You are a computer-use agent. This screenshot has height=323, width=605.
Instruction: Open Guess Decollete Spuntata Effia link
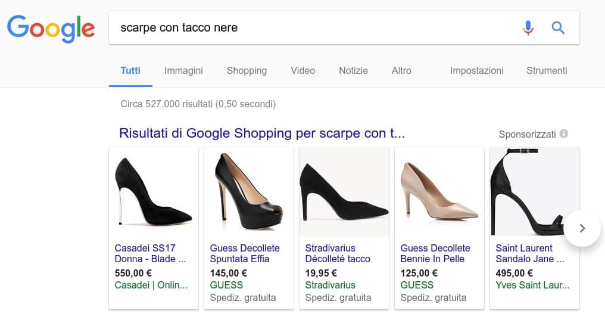click(x=245, y=253)
